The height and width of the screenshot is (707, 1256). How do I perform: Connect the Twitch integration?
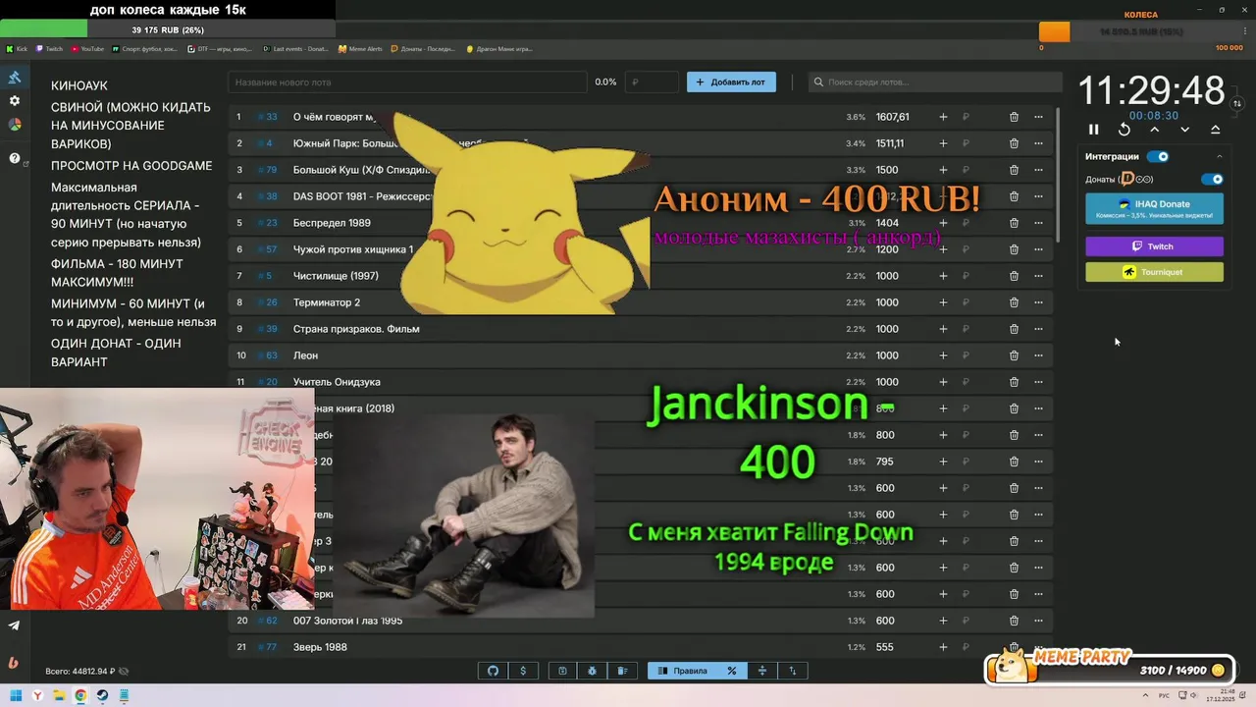point(1154,246)
